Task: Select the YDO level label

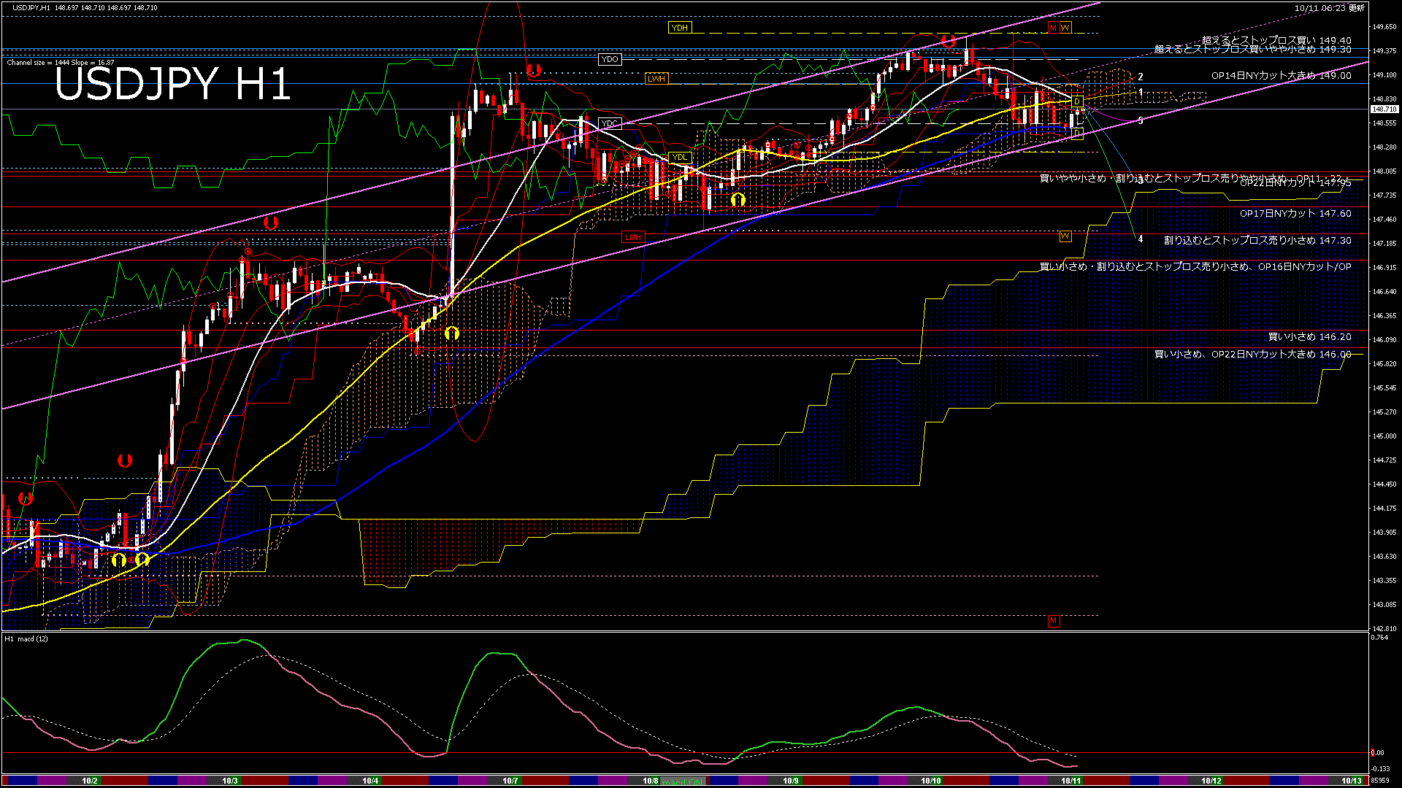Action: (x=609, y=60)
